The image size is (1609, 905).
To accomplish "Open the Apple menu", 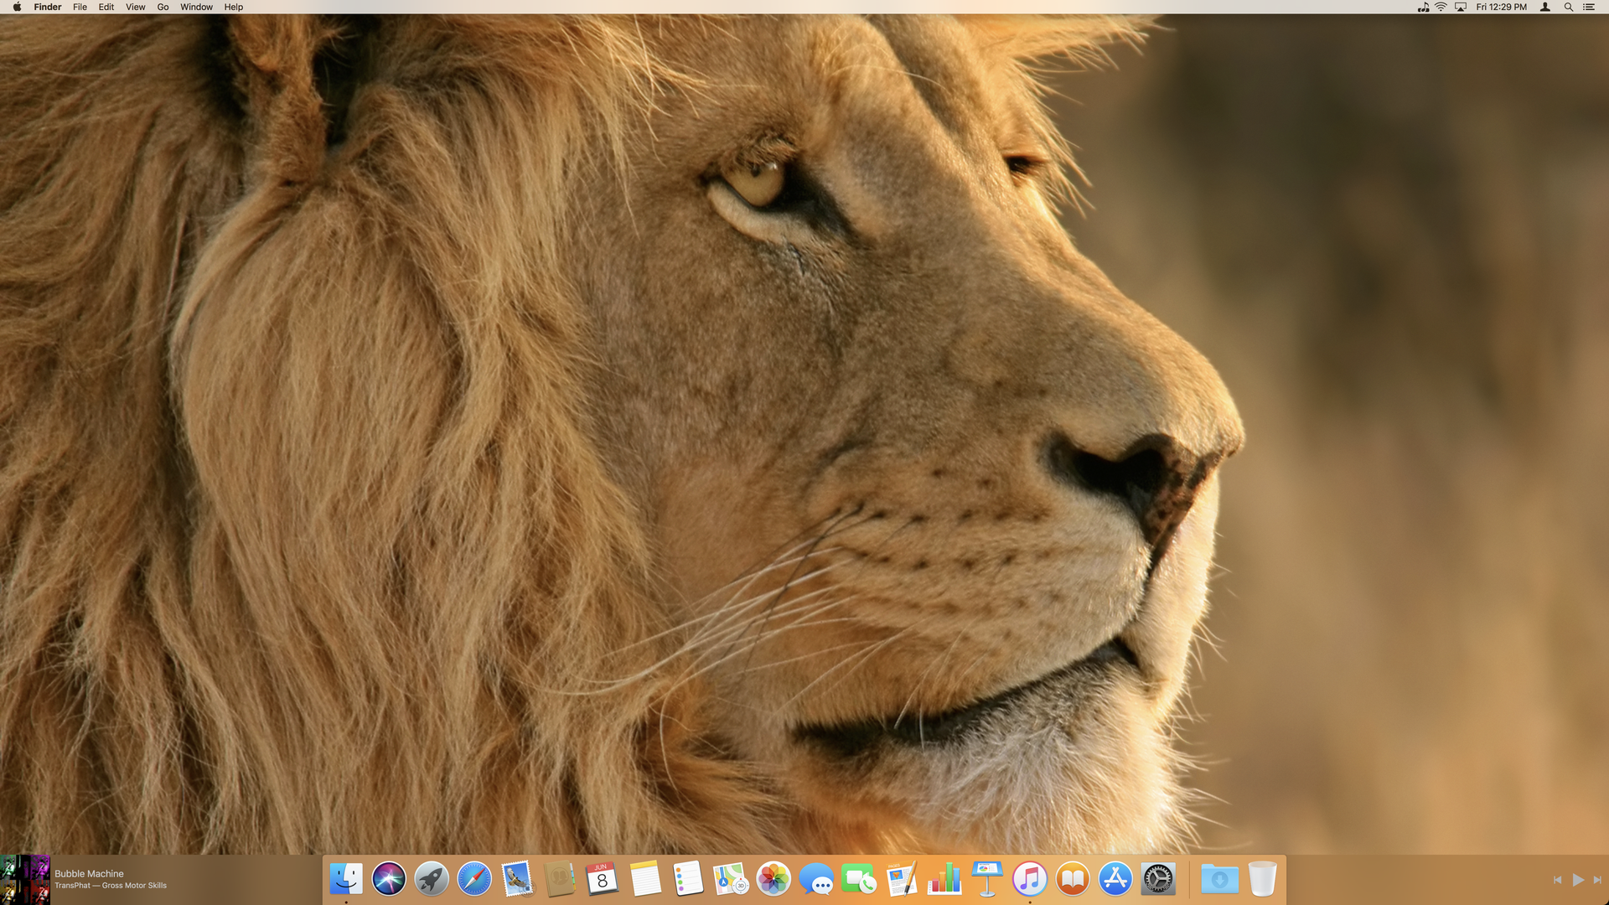I will coord(17,7).
